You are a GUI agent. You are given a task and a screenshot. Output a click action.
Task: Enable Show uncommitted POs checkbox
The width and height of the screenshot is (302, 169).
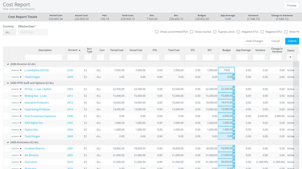(x=157, y=32)
